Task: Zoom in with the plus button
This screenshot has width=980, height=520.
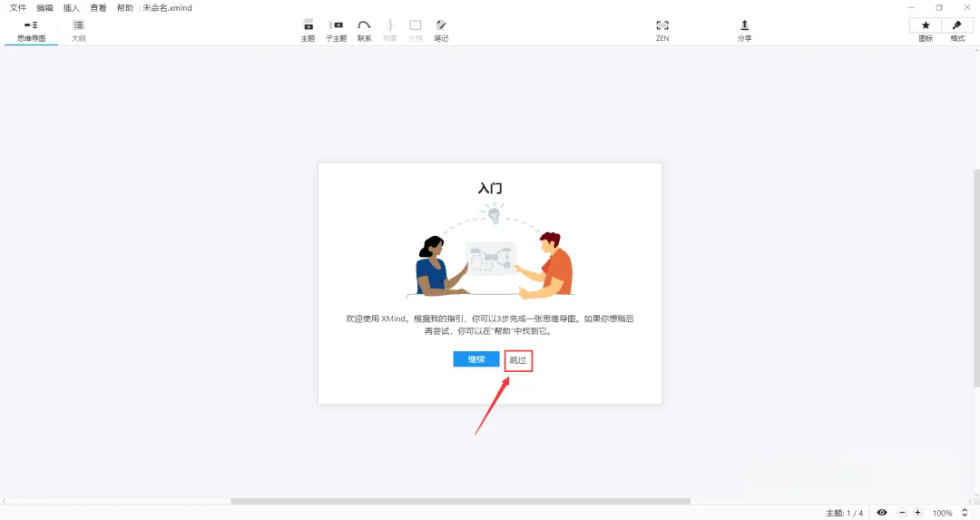Action: tap(917, 513)
